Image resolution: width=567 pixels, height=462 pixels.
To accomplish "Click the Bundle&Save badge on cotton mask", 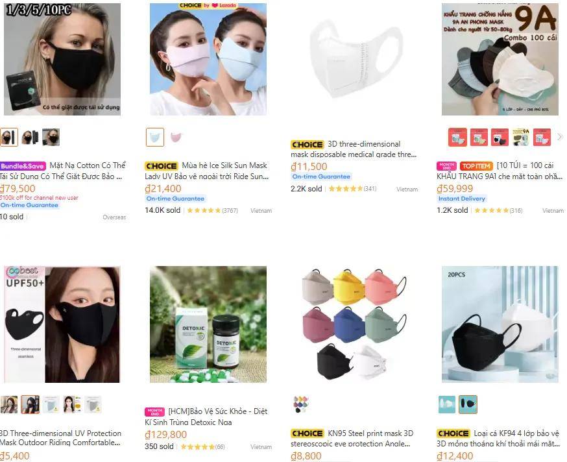I will (x=23, y=166).
